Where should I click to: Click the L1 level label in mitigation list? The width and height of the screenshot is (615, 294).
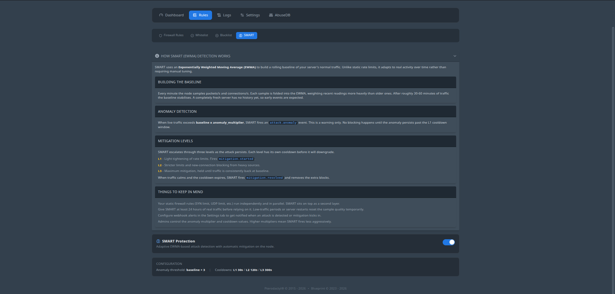tap(160, 159)
